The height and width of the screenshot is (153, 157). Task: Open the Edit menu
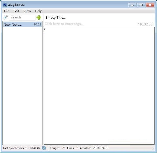[16, 11]
